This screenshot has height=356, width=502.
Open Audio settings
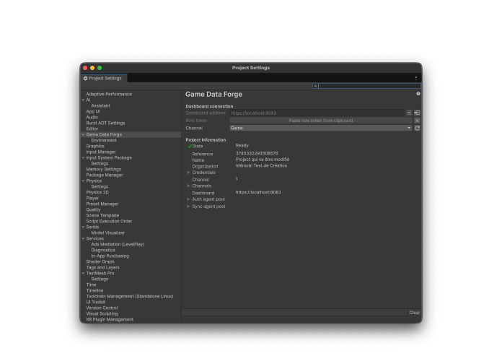(x=92, y=117)
